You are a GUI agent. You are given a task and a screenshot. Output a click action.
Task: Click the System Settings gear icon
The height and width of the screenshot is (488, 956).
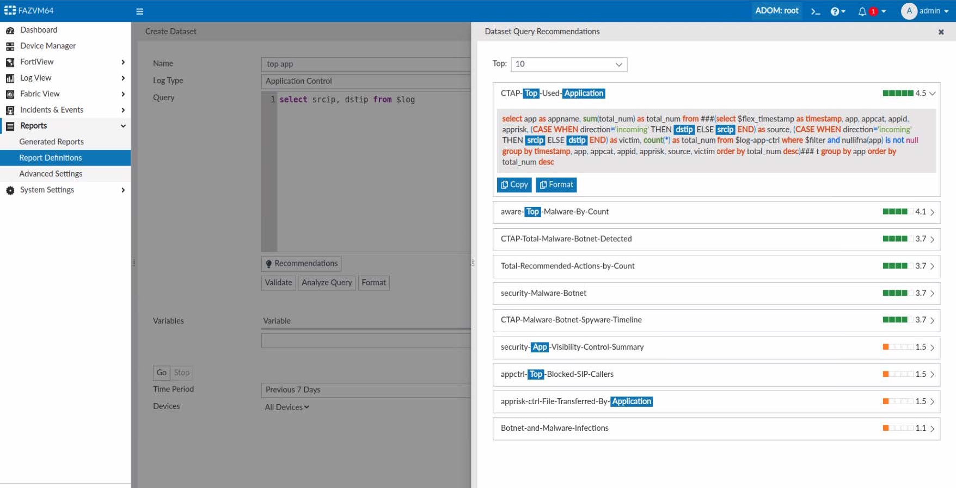10,190
